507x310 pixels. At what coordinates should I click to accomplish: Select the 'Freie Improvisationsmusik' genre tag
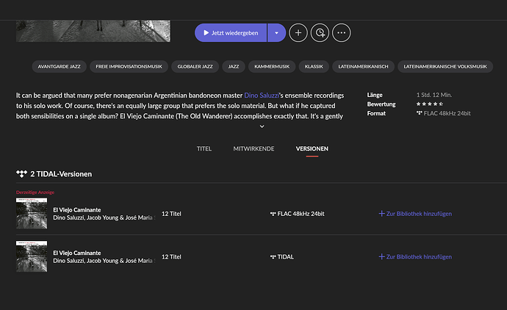point(129,67)
